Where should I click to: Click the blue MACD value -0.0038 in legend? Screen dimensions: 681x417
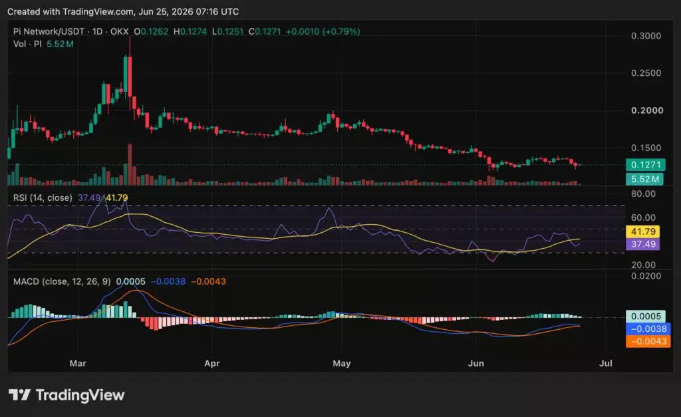click(x=168, y=281)
